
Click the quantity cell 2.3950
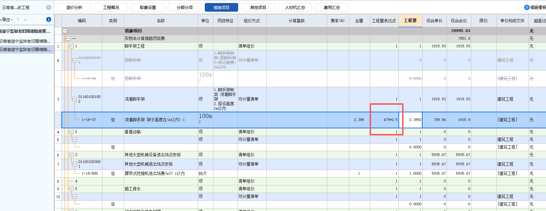(411, 120)
